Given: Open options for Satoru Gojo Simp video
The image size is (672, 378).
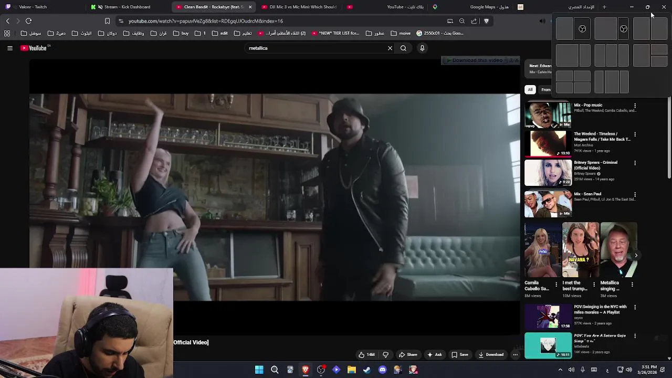Looking at the screenshot, I should click(635, 336).
